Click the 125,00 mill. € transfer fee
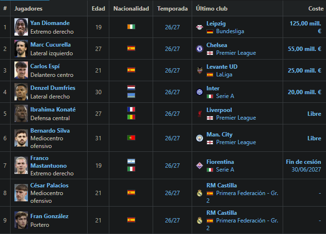326x234 pixels. click(x=305, y=27)
